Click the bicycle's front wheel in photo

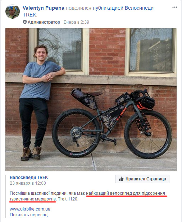click(148, 134)
